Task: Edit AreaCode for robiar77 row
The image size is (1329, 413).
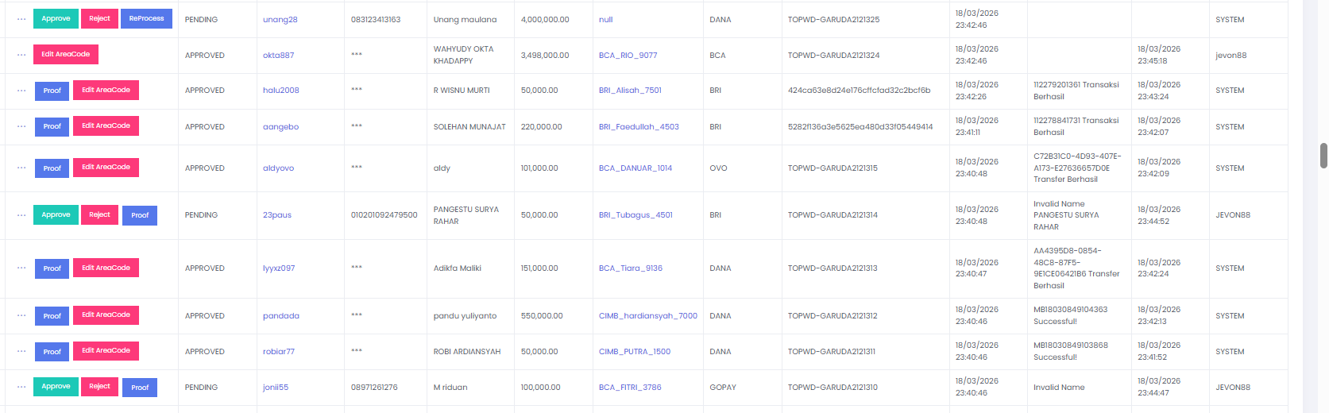Action: coord(106,350)
